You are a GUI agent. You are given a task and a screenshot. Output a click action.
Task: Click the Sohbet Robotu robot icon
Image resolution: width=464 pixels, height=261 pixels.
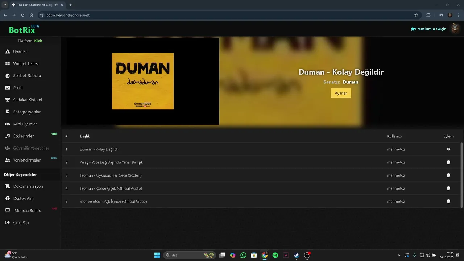8,76
